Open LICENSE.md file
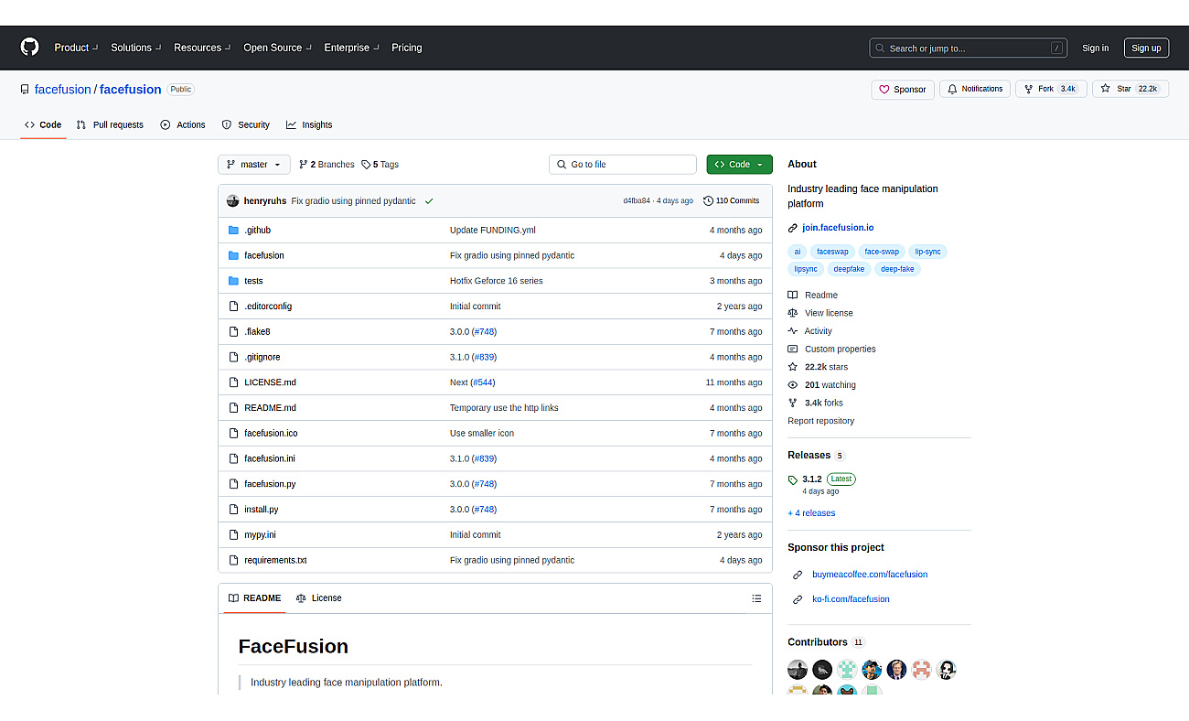Viewport: 1189px width, 721px height. point(270,382)
